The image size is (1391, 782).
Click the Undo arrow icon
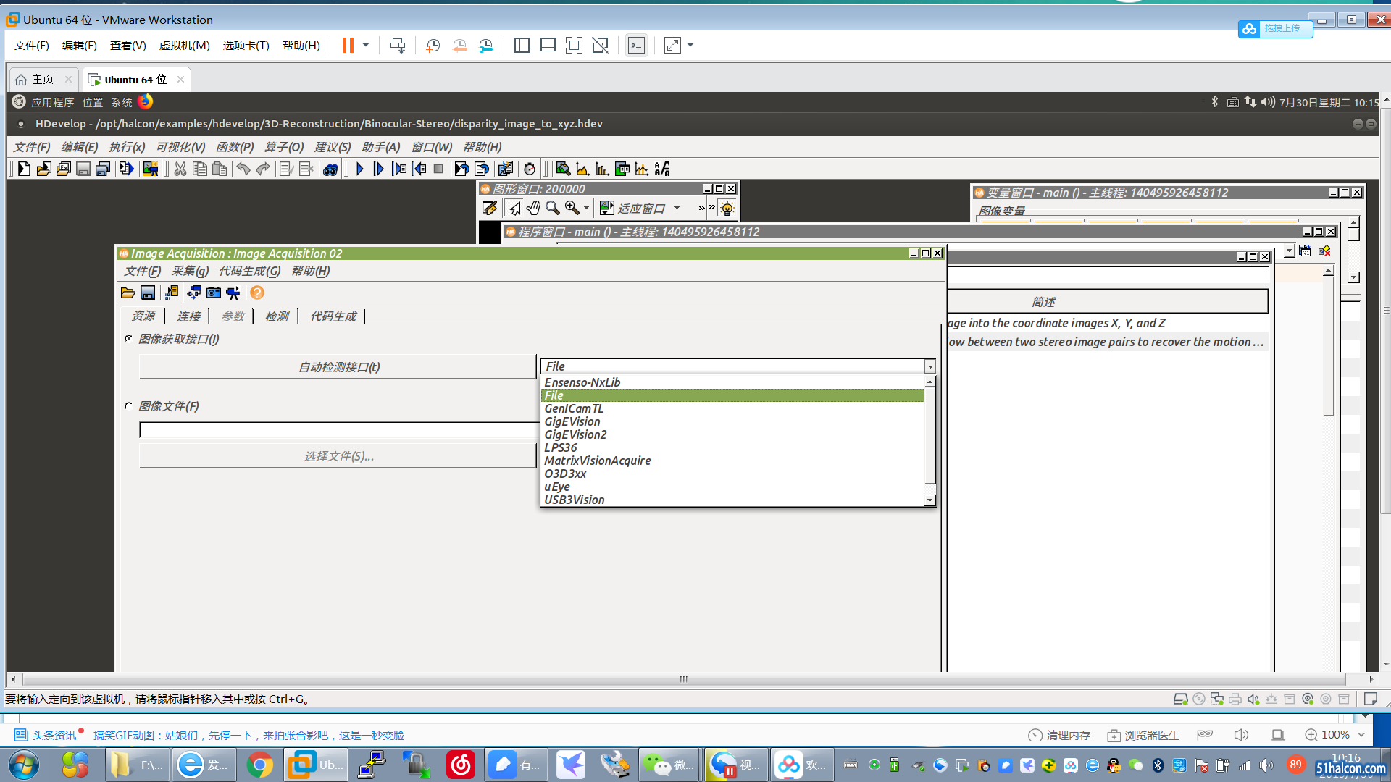(243, 169)
